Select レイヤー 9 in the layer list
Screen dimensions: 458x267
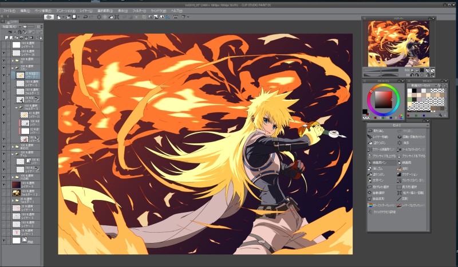point(25,45)
